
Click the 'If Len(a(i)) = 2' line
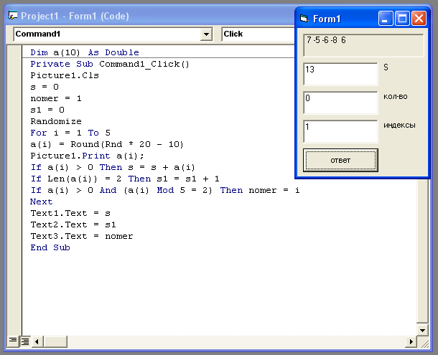tap(125, 179)
